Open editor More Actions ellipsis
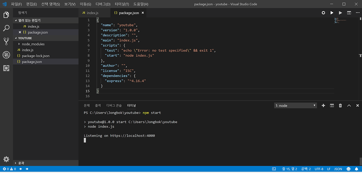362x173 pixels. [x=357, y=13]
